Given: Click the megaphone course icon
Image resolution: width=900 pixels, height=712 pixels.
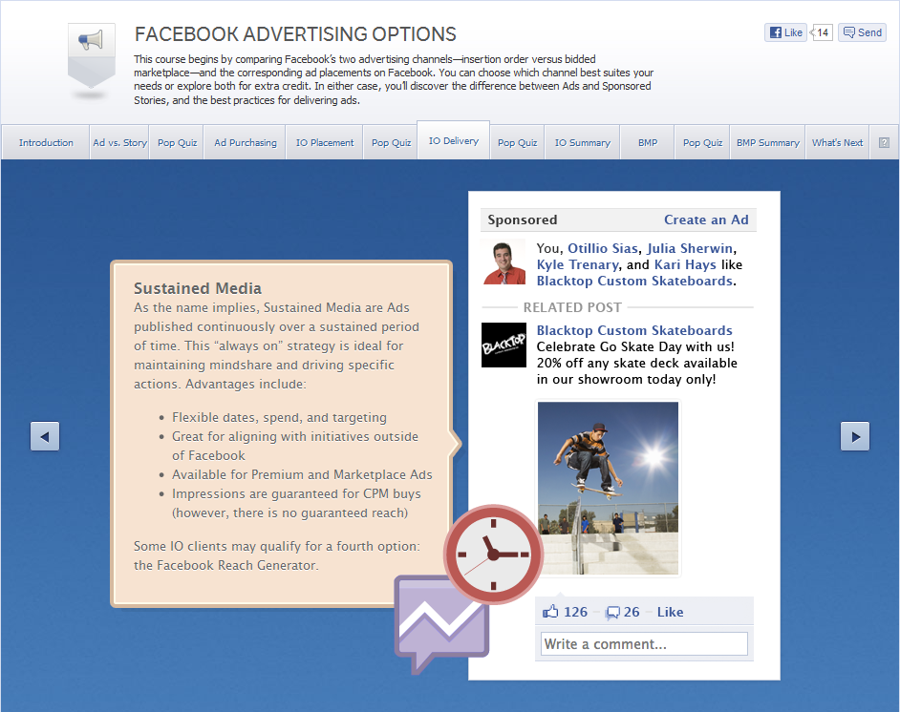Looking at the screenshot, I should (92, 55).
